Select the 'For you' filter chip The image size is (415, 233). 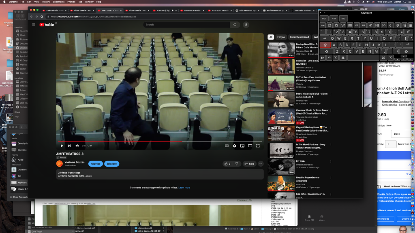point(281,37)
